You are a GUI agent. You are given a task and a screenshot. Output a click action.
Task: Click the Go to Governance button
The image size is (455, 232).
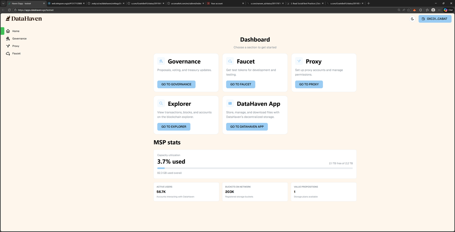[x=176, y=84]
